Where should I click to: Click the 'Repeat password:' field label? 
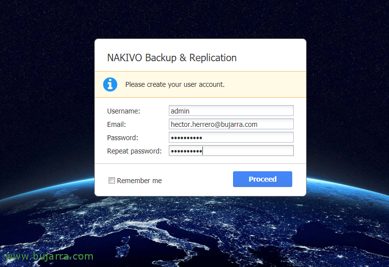(134, 151)
